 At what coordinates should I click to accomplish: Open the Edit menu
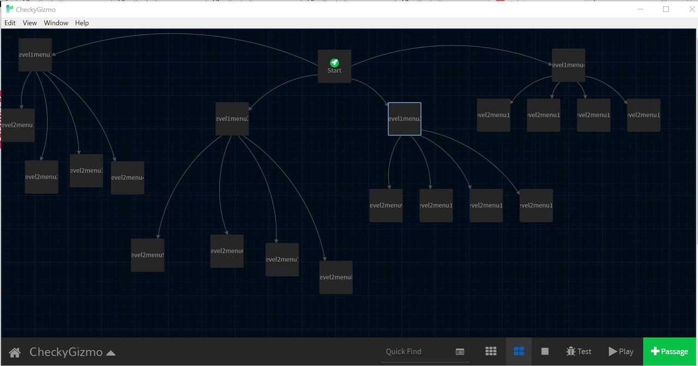pyautogui.click(x=10, y=23)
